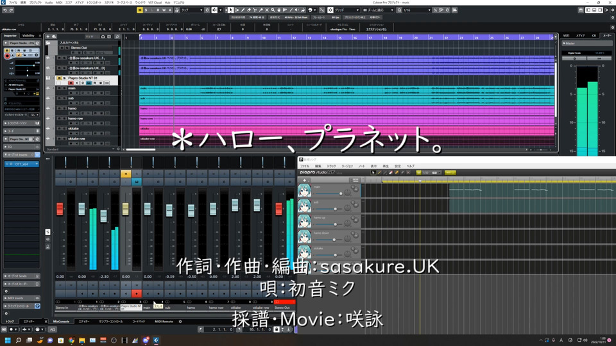The image size is (616, 346).
Task: Click the Quantize Q icon
Action: click(x=399, y=10)
